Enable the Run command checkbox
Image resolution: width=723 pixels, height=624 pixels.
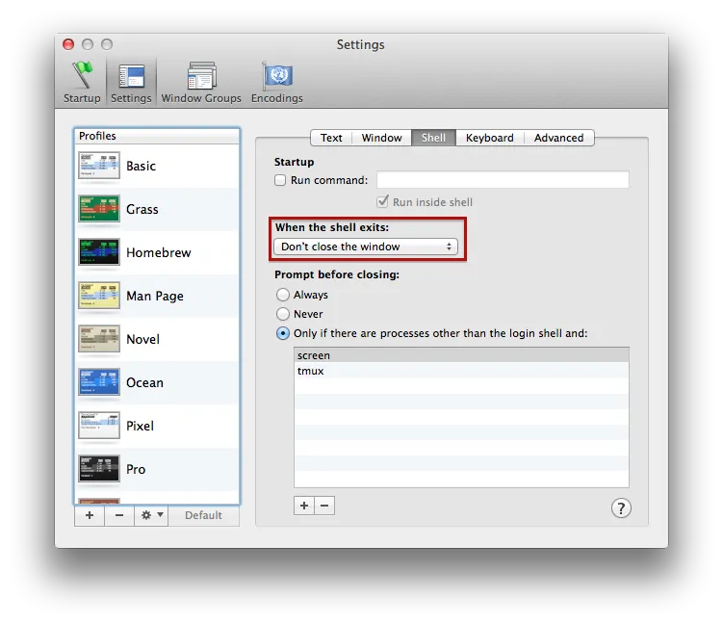[x=280, y=180]
